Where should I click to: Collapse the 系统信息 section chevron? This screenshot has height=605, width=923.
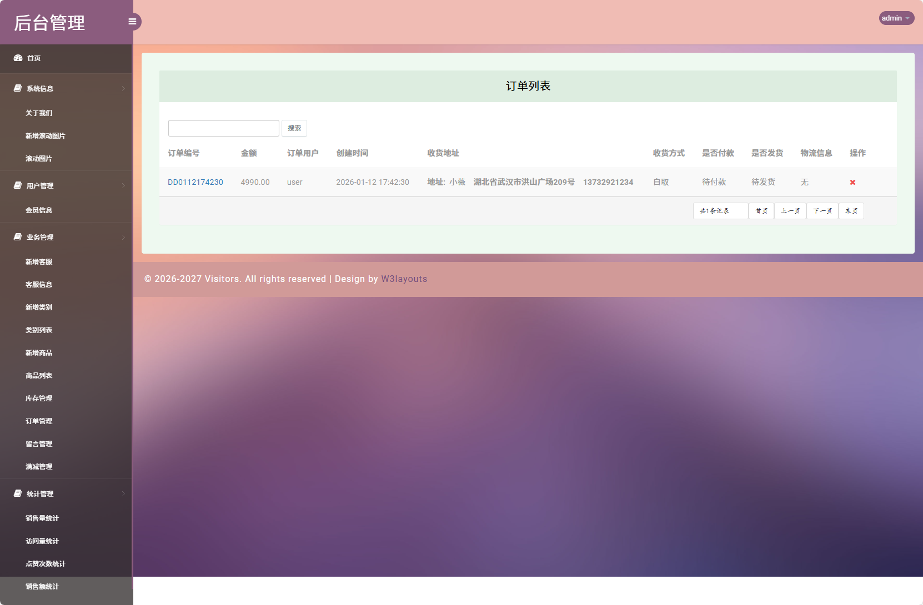pos(123,88)
